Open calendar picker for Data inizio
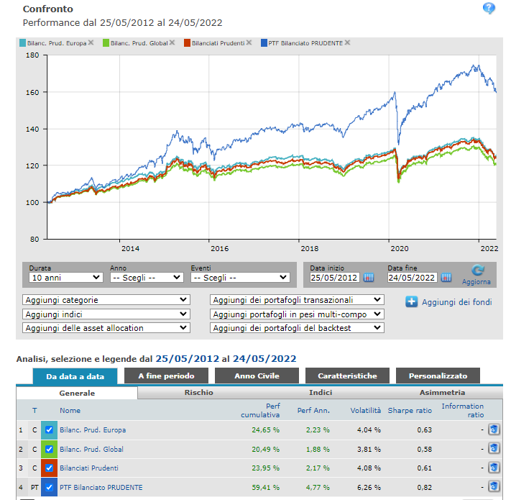Screen dimensions: 511x500 tap(369, 278)
